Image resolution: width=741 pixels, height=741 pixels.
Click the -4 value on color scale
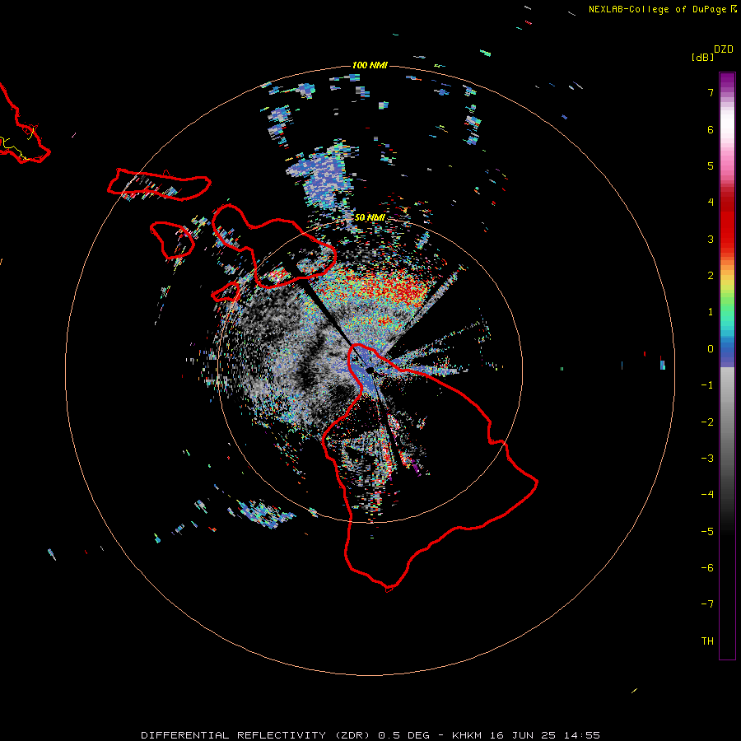(x=707, y=495)
